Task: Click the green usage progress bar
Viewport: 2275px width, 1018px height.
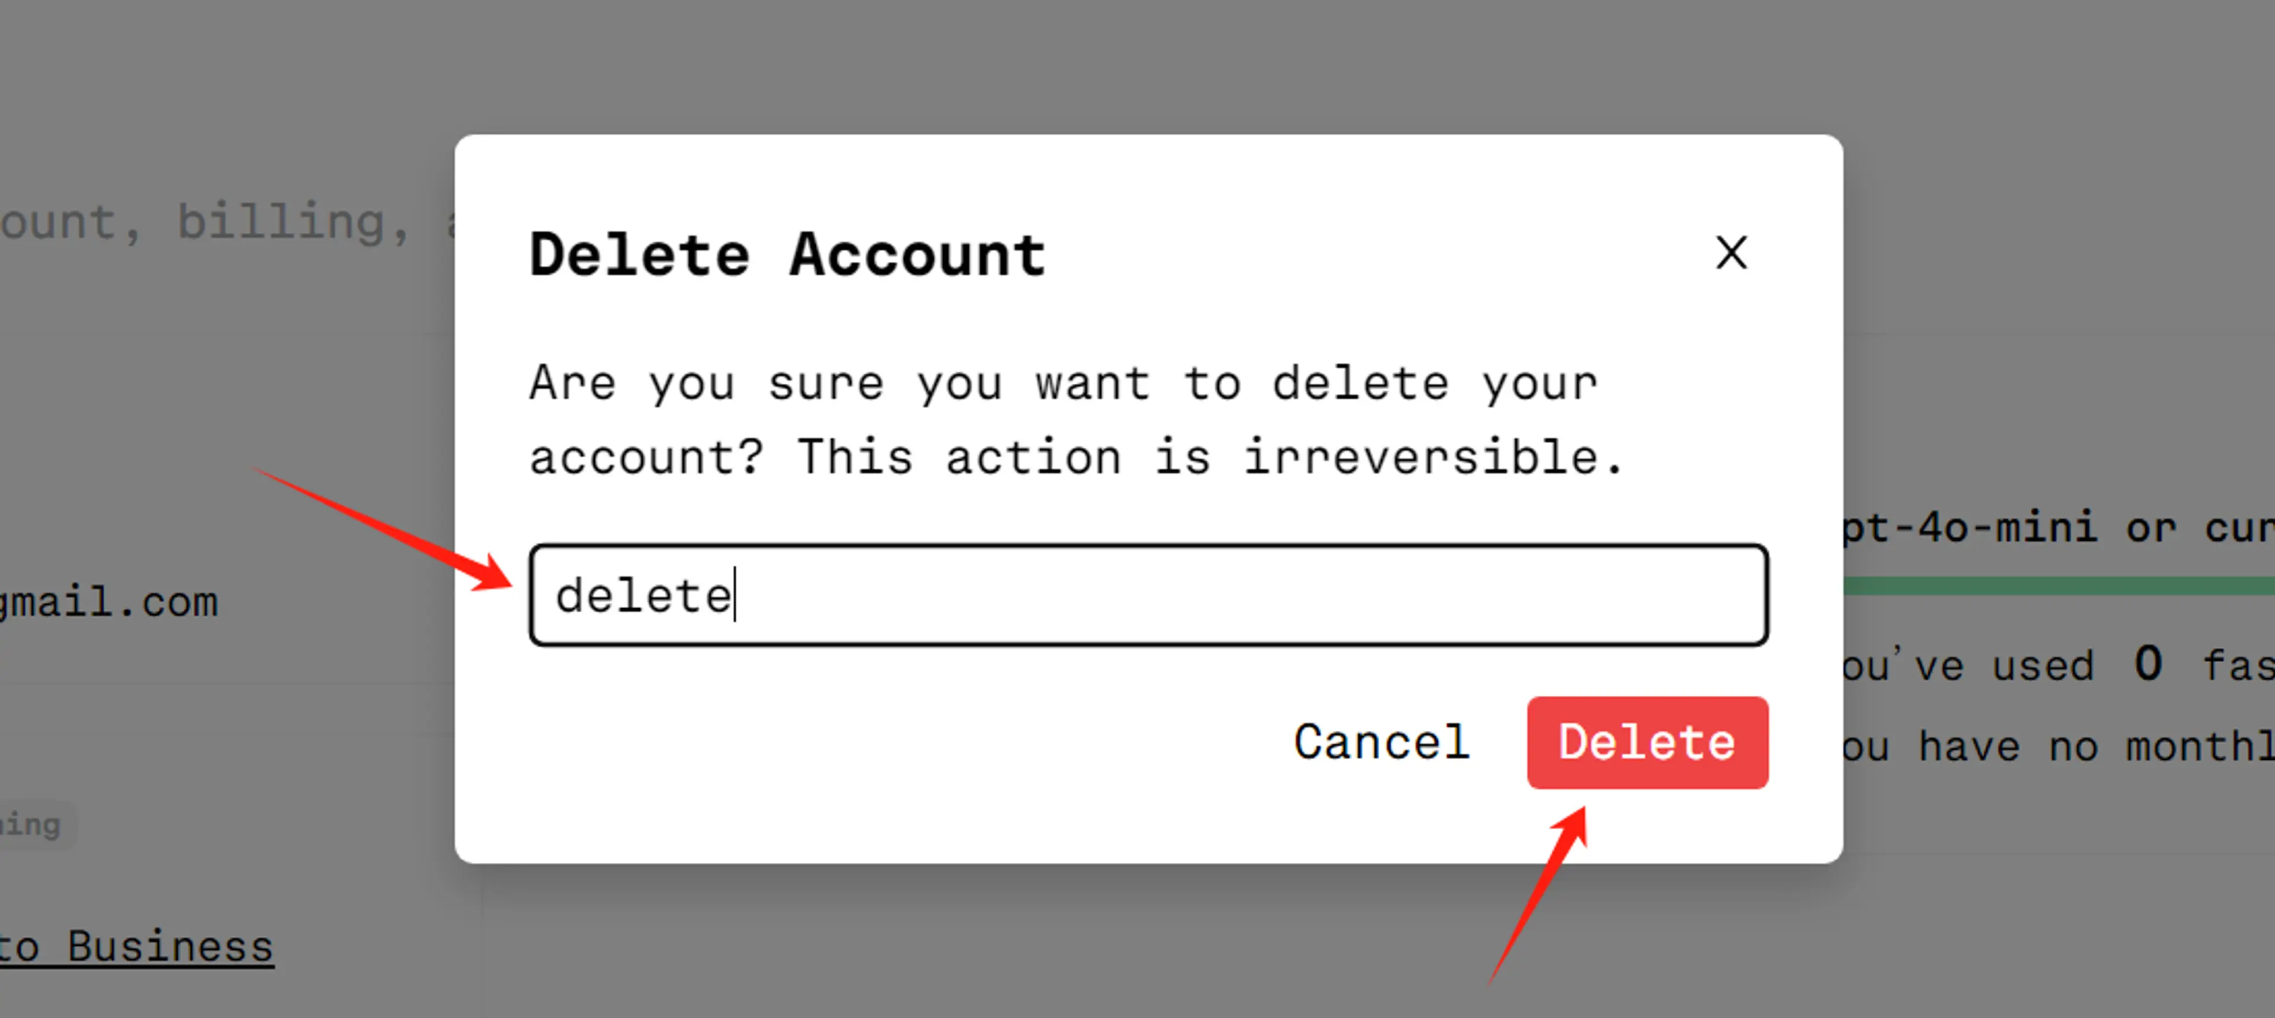Action: pos(2058,585)
